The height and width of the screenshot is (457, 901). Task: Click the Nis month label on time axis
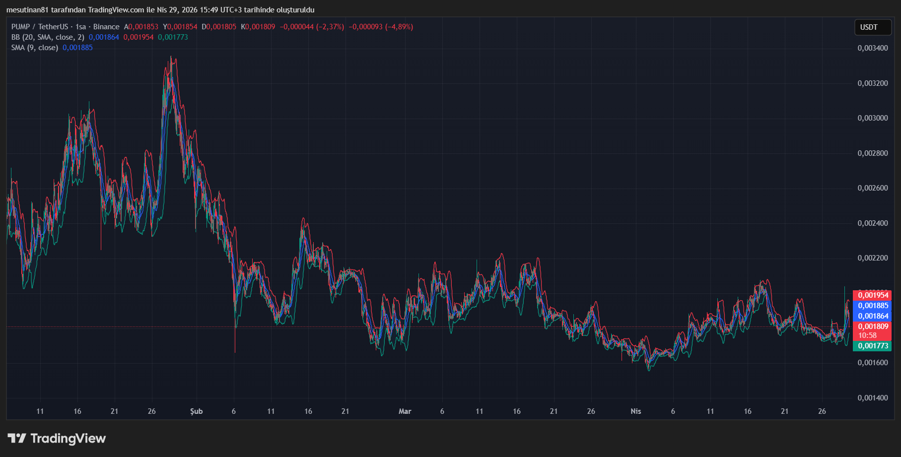636,411
